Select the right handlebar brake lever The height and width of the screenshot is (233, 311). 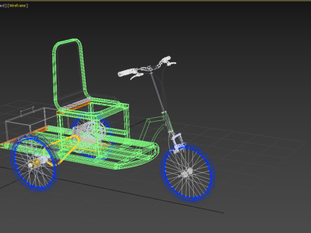tap(172, 63)
